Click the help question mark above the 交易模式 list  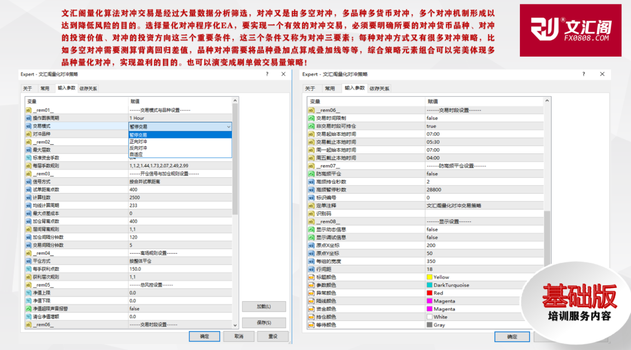[x=267, y=74]
